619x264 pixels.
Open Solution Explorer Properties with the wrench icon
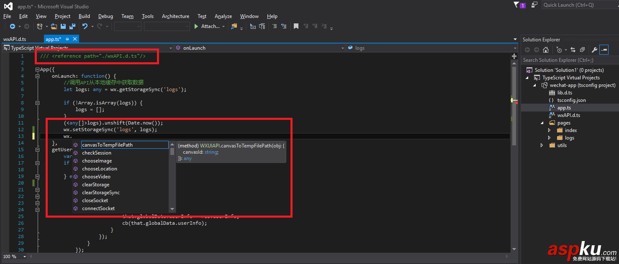pos(595,49)
